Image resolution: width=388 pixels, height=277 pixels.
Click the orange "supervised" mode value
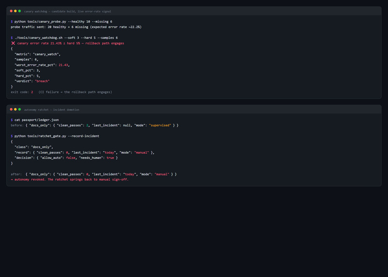tap(160, 125)
